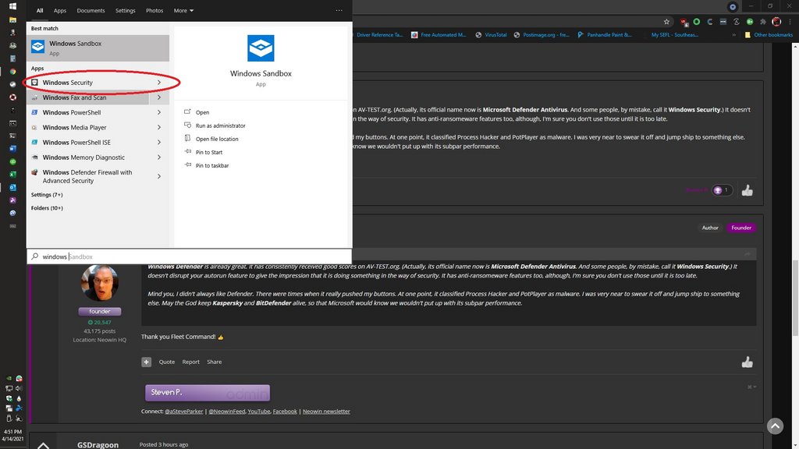The width and height of the screenshot is (799, 449).
Task: Switch to the Documents search tab
Action: pyautogui.click(x=91, y=11)
